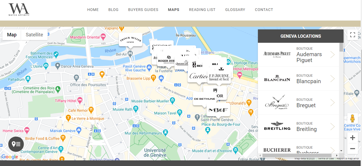Open the GLOSSARY page
This screenshot has height=166, width=362.
point(235,10)
